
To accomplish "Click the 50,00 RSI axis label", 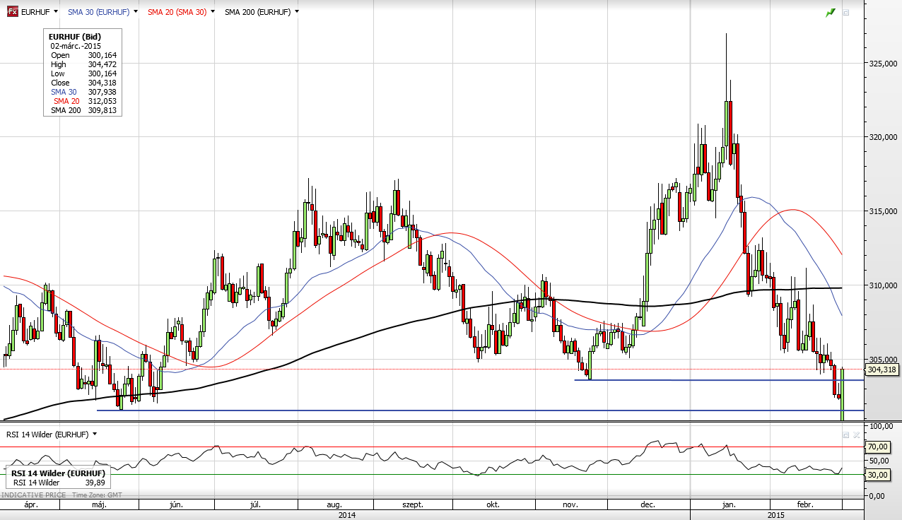I will click(879, 461).
